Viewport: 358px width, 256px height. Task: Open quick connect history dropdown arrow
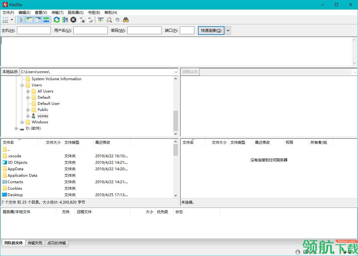[228, 30]
